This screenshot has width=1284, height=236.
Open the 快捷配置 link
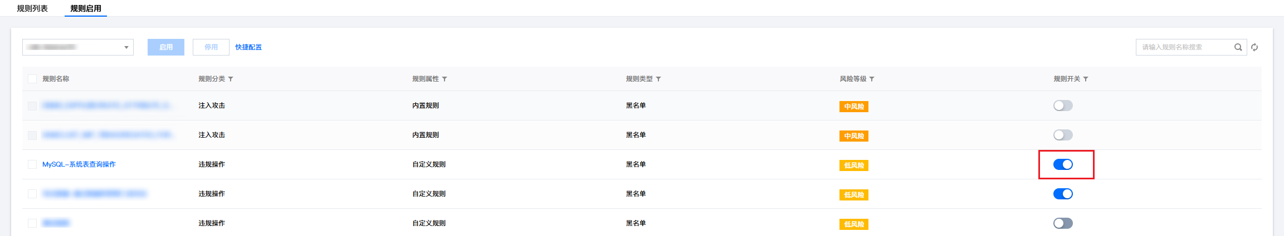tap(248, 47)
